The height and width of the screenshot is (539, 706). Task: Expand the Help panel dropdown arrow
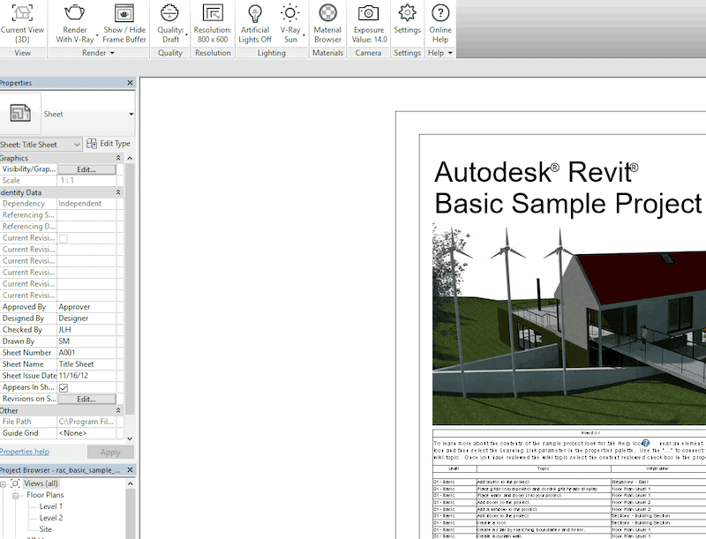450,53
